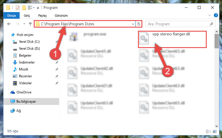Open the Dosya menu tab

click(x=12, y=16)
